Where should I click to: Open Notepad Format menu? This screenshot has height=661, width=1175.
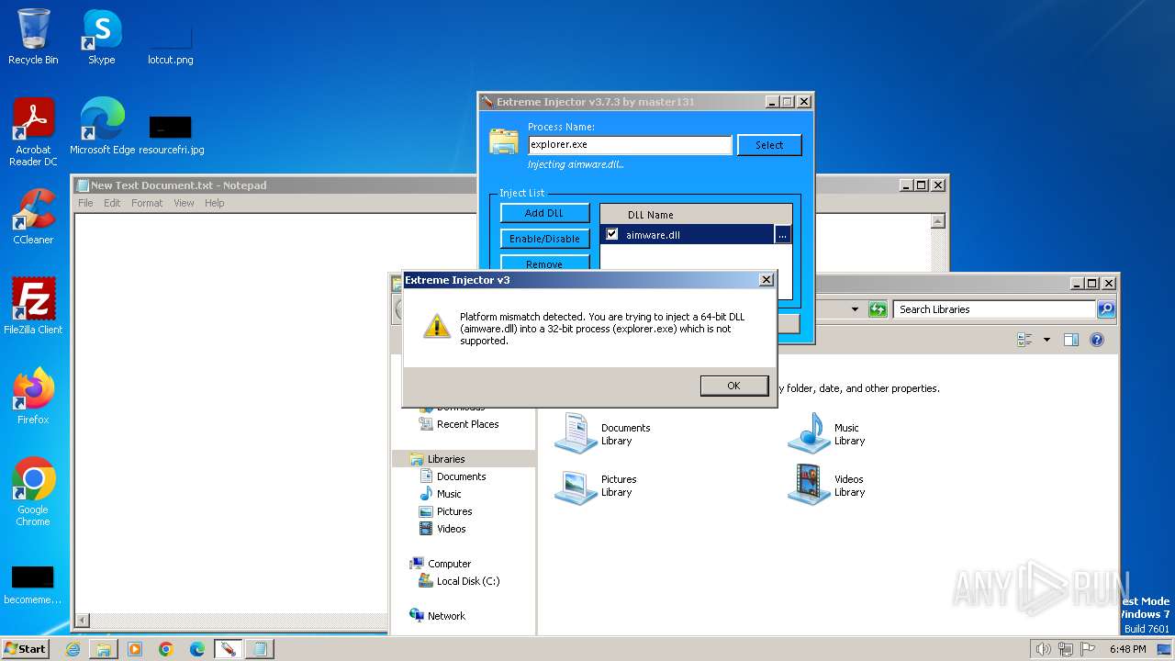(x=147, y=203)
